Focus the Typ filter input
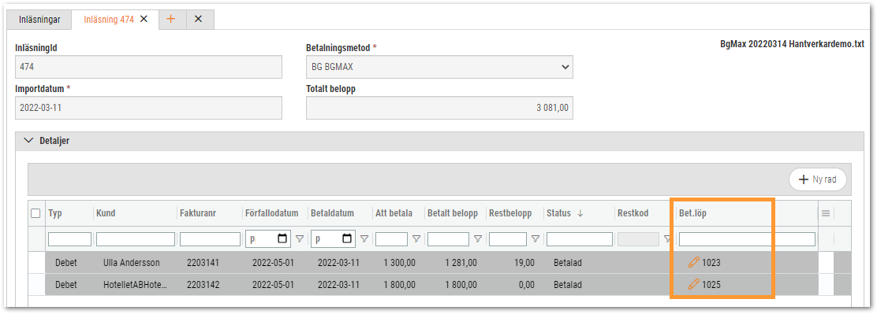 pyautogui.click(x=69, y=238)
